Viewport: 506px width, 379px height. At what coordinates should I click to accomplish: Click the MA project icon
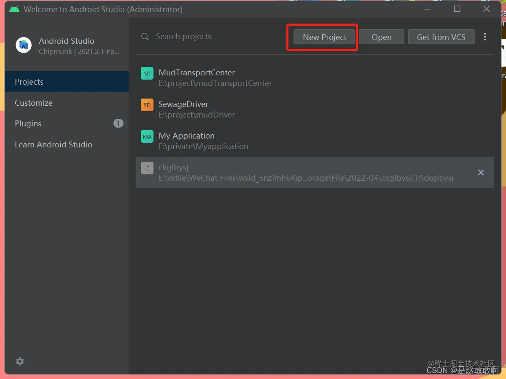147,136
